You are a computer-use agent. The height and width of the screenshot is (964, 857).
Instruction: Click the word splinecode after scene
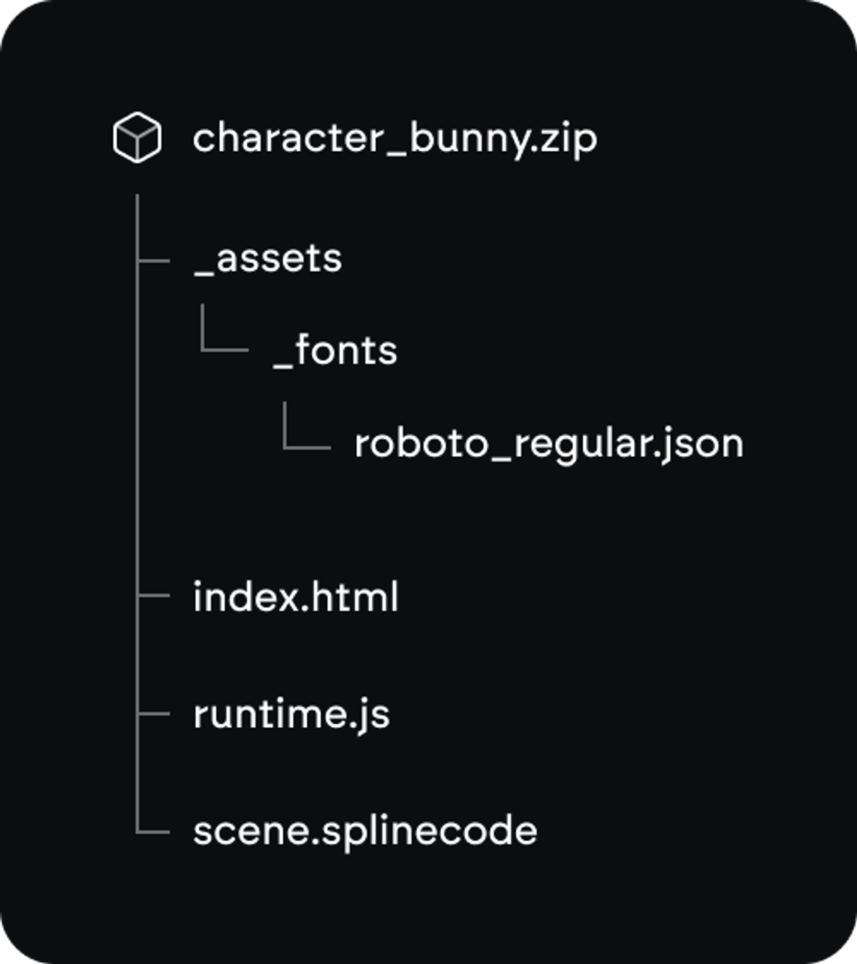430,832
